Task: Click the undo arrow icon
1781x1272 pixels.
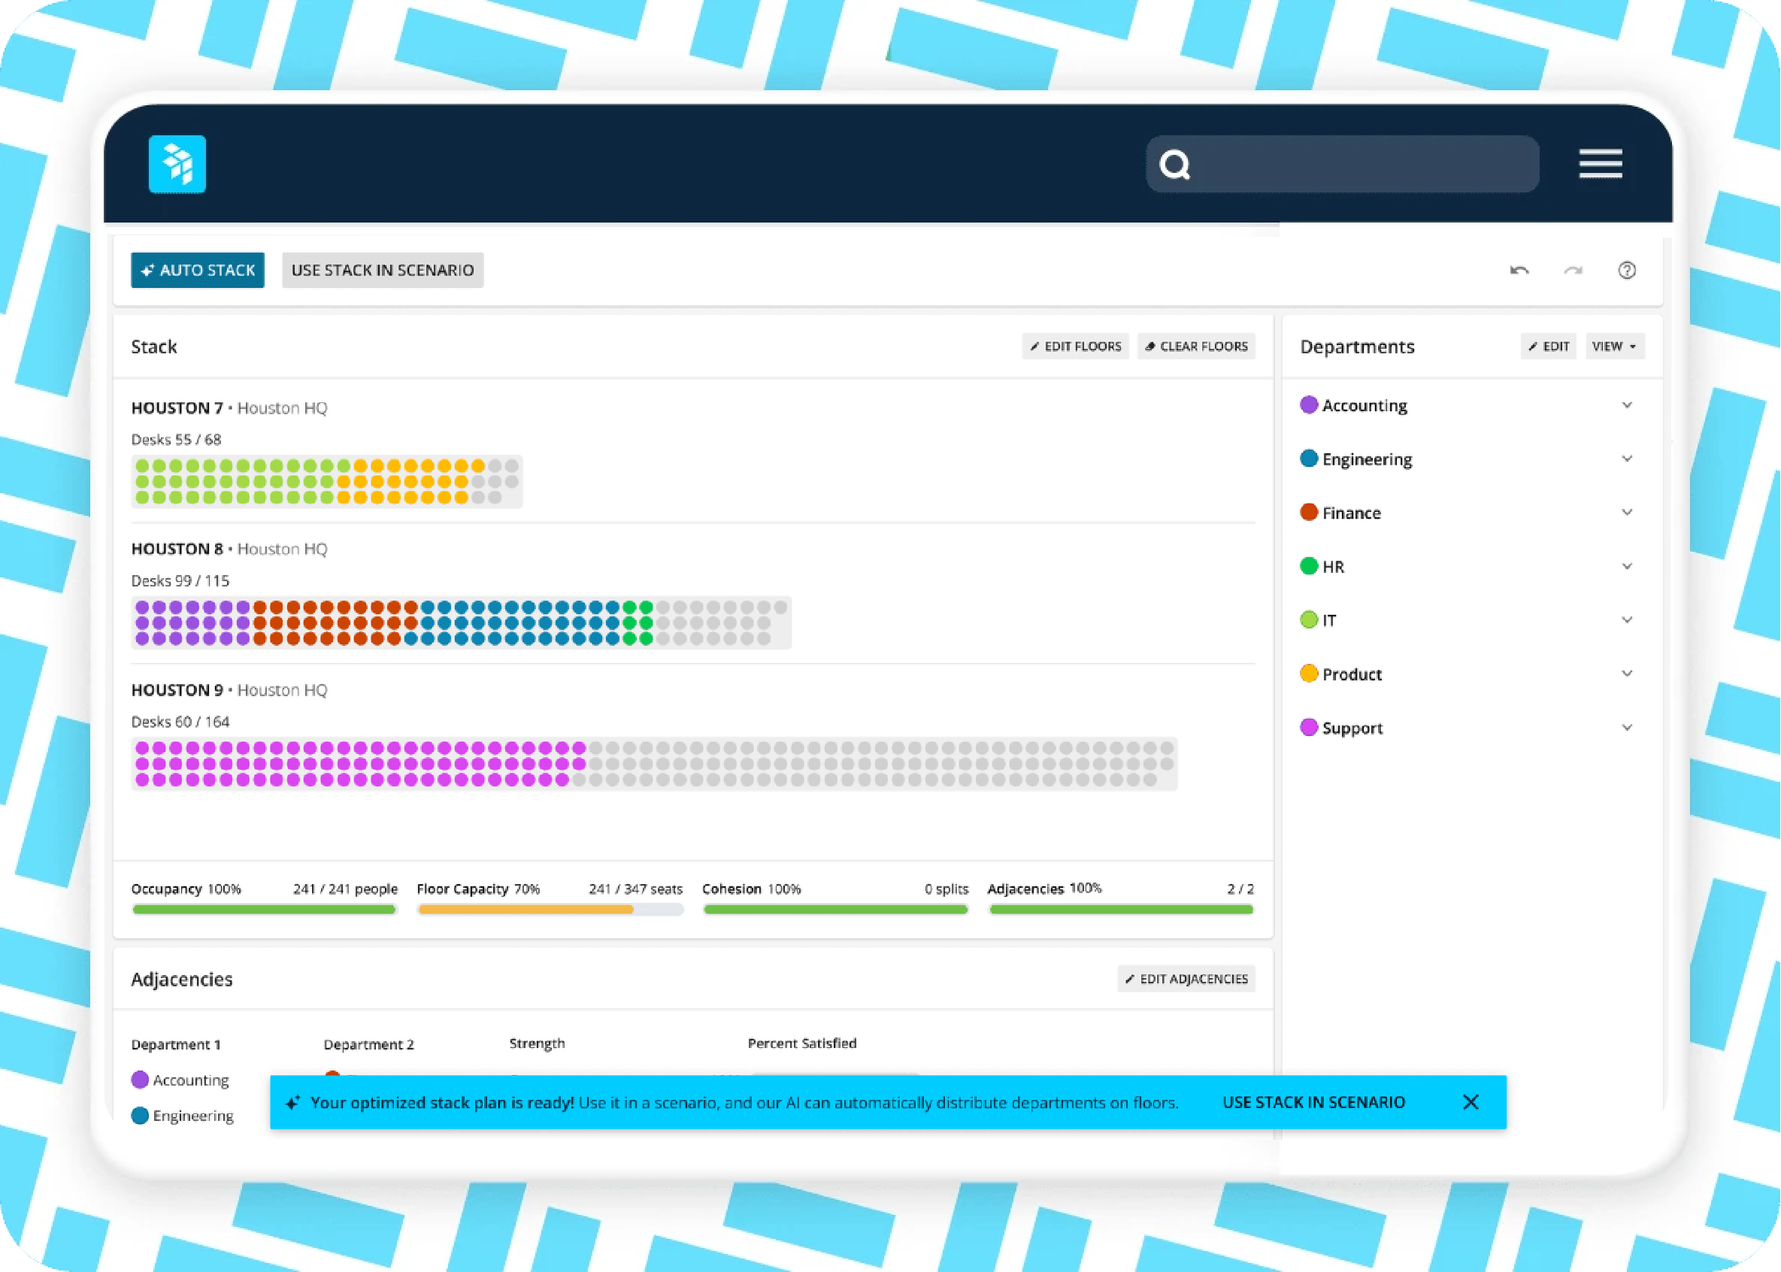Action: (1519, 270)
